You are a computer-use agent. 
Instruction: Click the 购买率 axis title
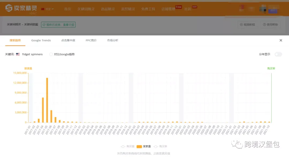tap(271, 68)
